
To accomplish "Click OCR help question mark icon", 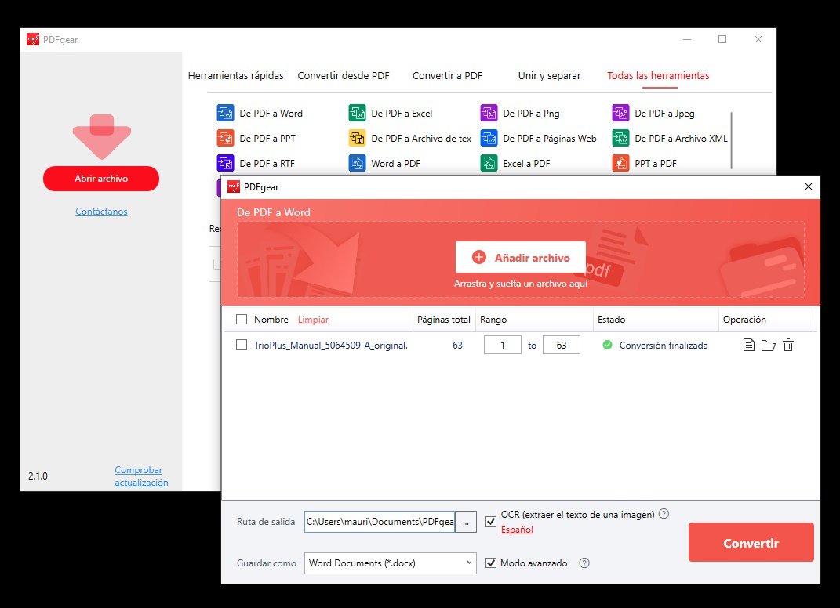I will pyautogui.click(x=664, y=514).
